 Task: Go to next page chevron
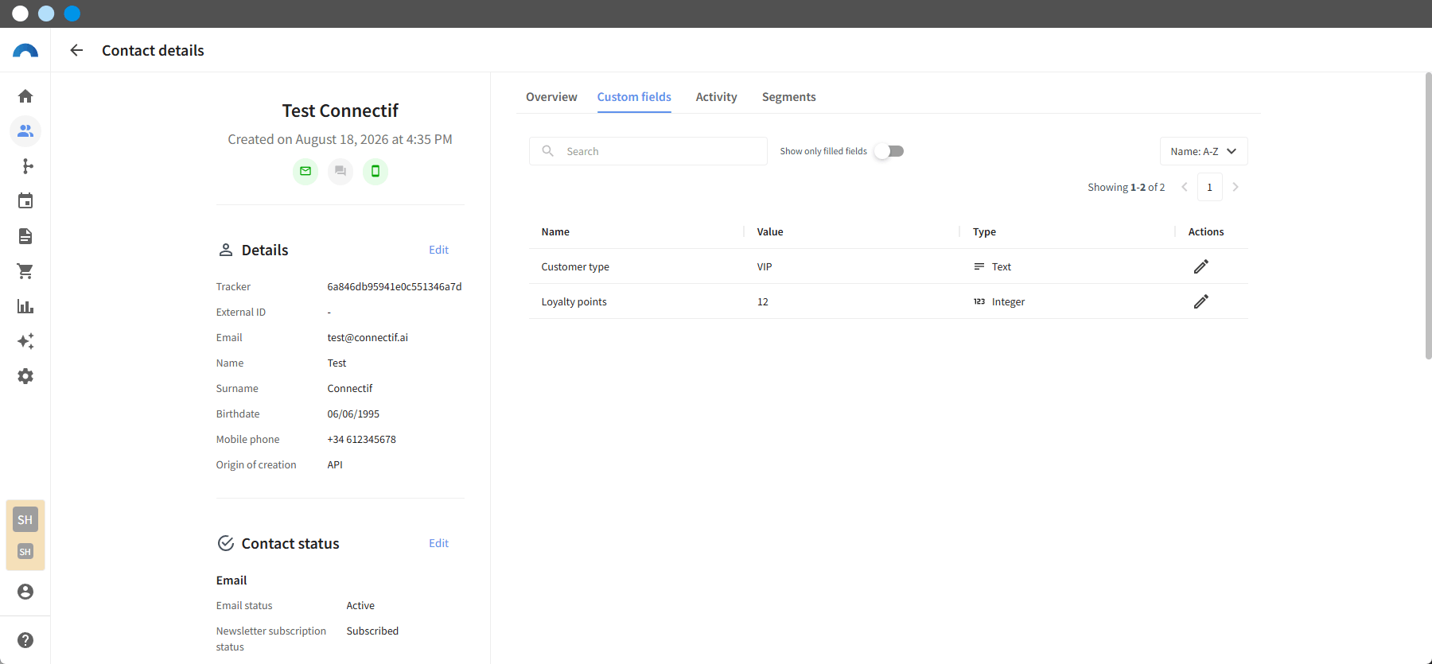tap(1235, 187)
